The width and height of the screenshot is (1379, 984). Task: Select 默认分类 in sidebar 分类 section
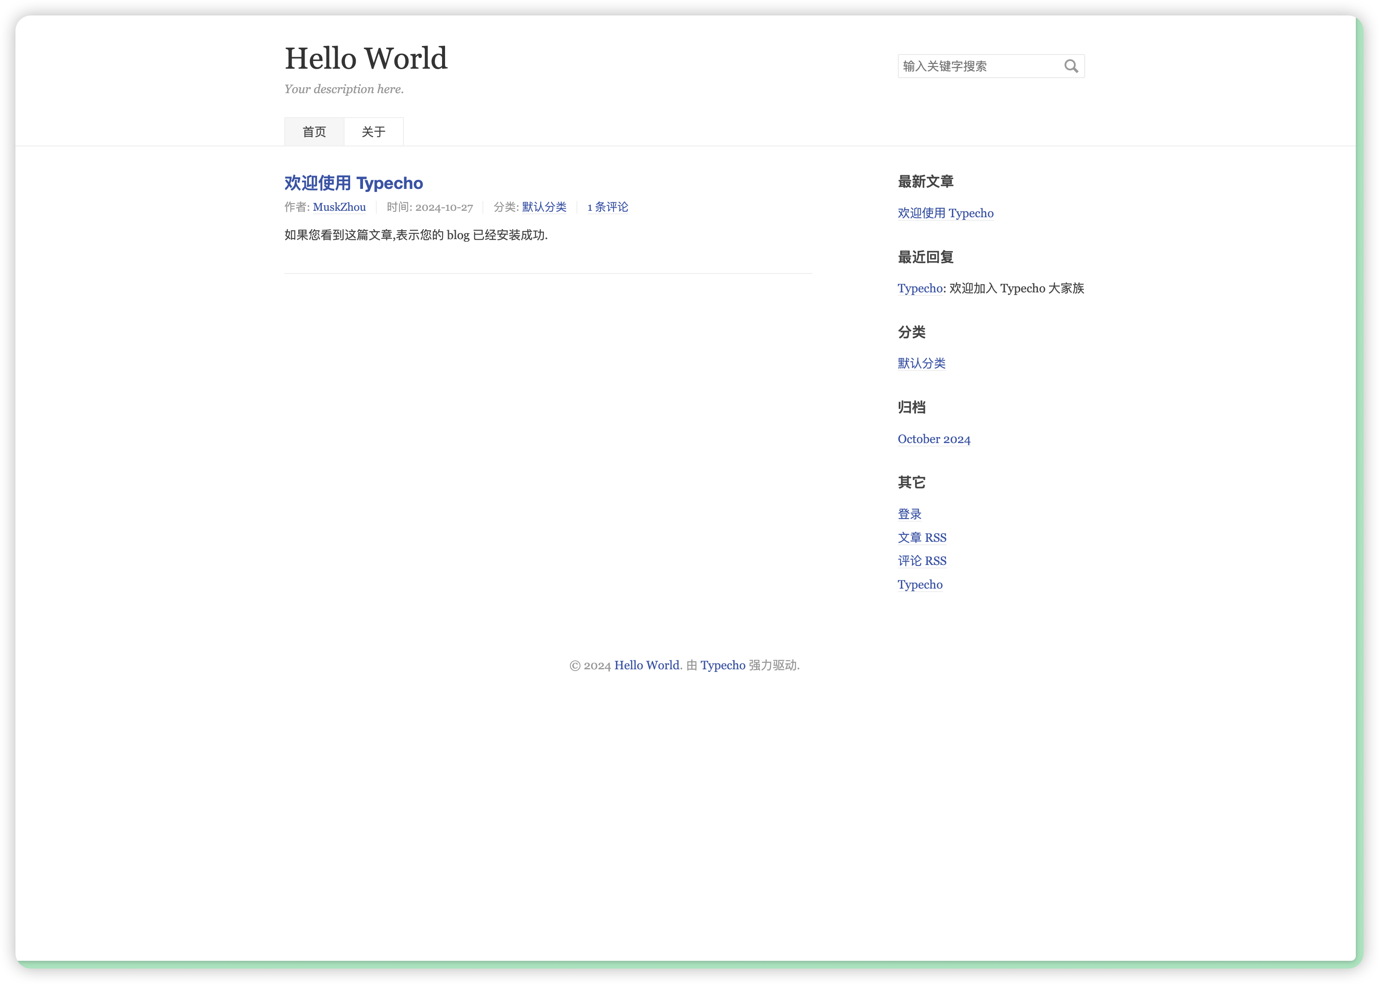(921, 364)
